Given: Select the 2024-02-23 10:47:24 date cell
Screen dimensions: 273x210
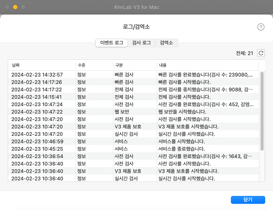Looking at the screenshot, I should [37, 104].
